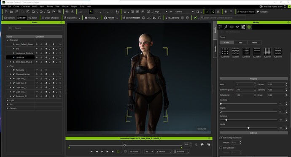291x157 pixels.
Task: Adjust the Bending slider
Action: coord(226,120)
